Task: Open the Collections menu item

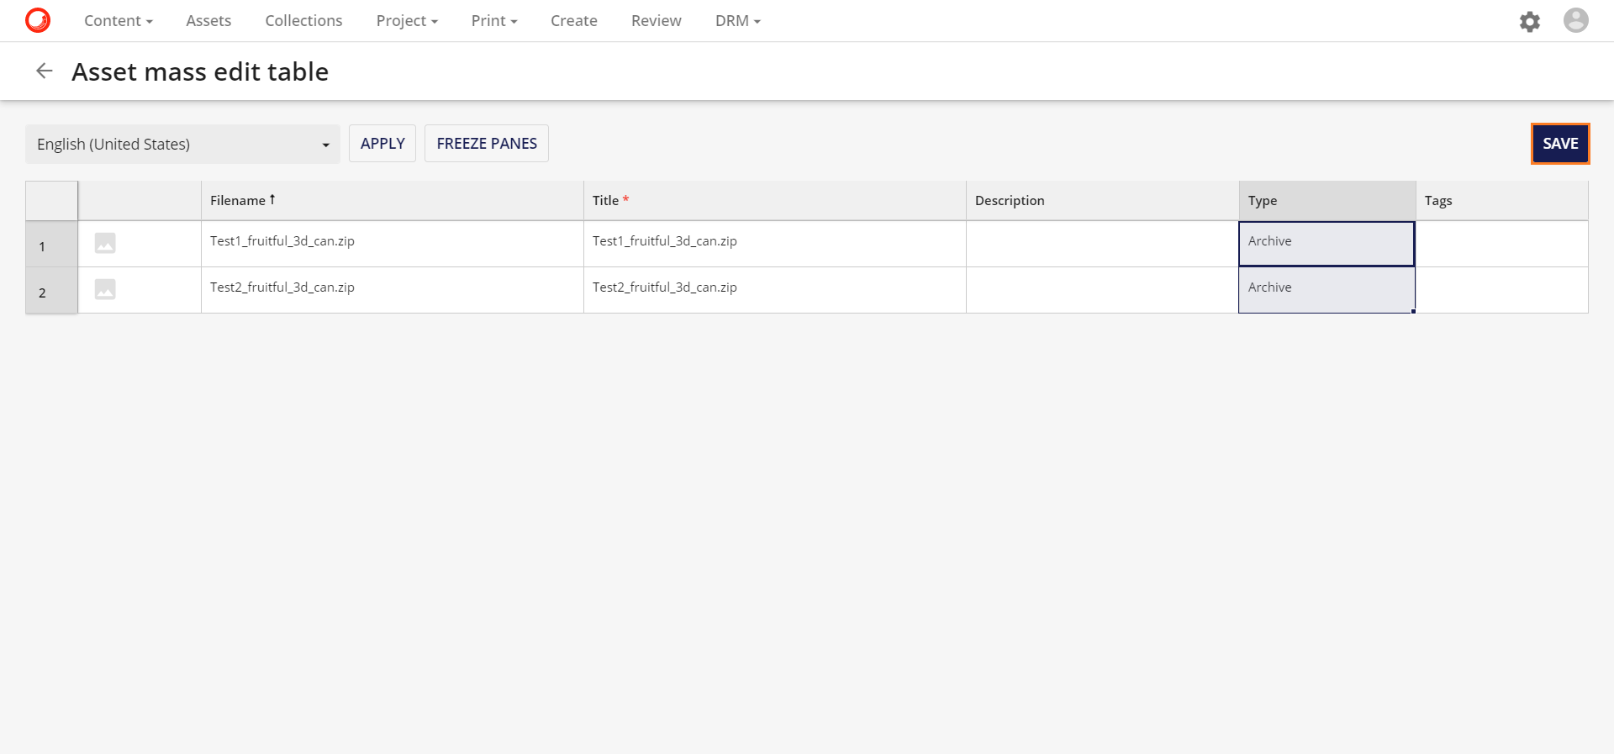Action: [x=303, y=21]
